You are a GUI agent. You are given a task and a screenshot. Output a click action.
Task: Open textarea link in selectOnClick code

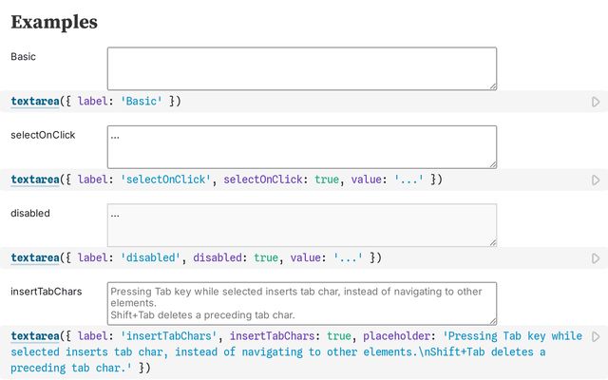tap(34, 179)
